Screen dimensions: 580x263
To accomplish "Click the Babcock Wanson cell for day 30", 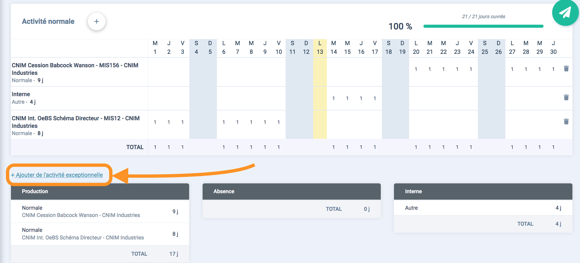I will 553,69.
